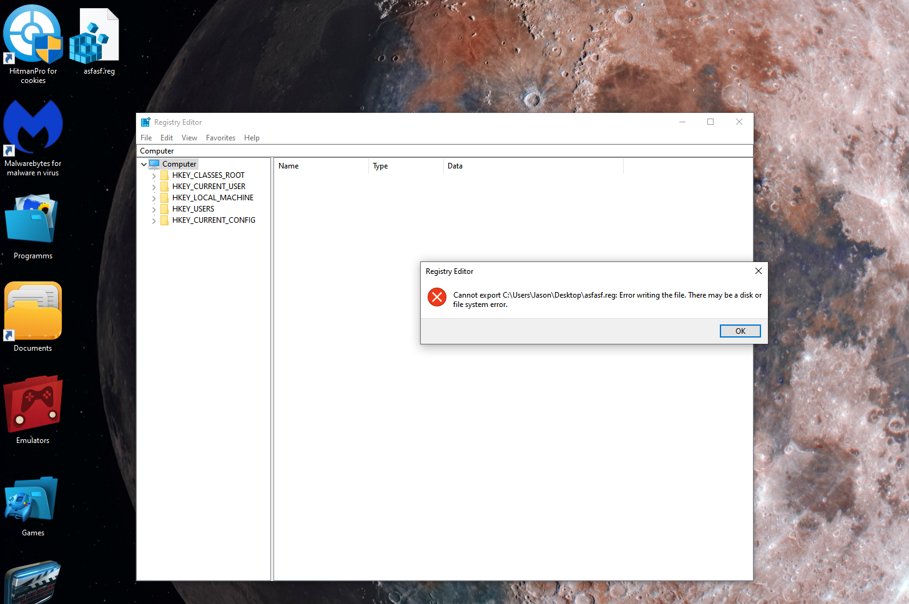Select the Documents folder shortcut icon
The height and width of the screenshot is (604, 909).
(x=33, y=311)
